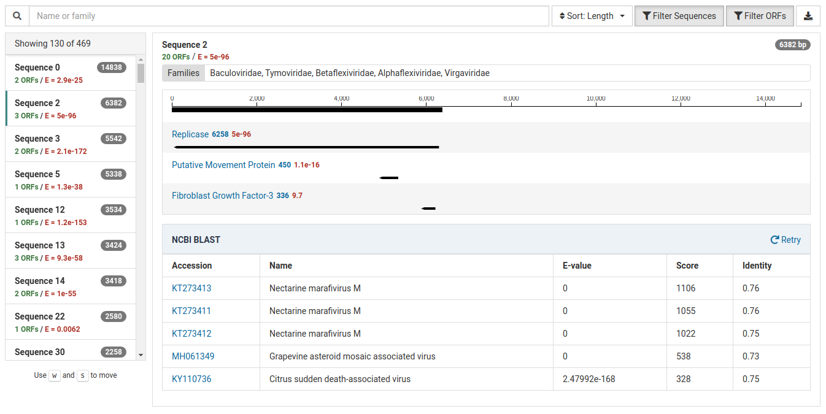
Task: Toggle the Filter ORFs button
Action: (759, 16)
